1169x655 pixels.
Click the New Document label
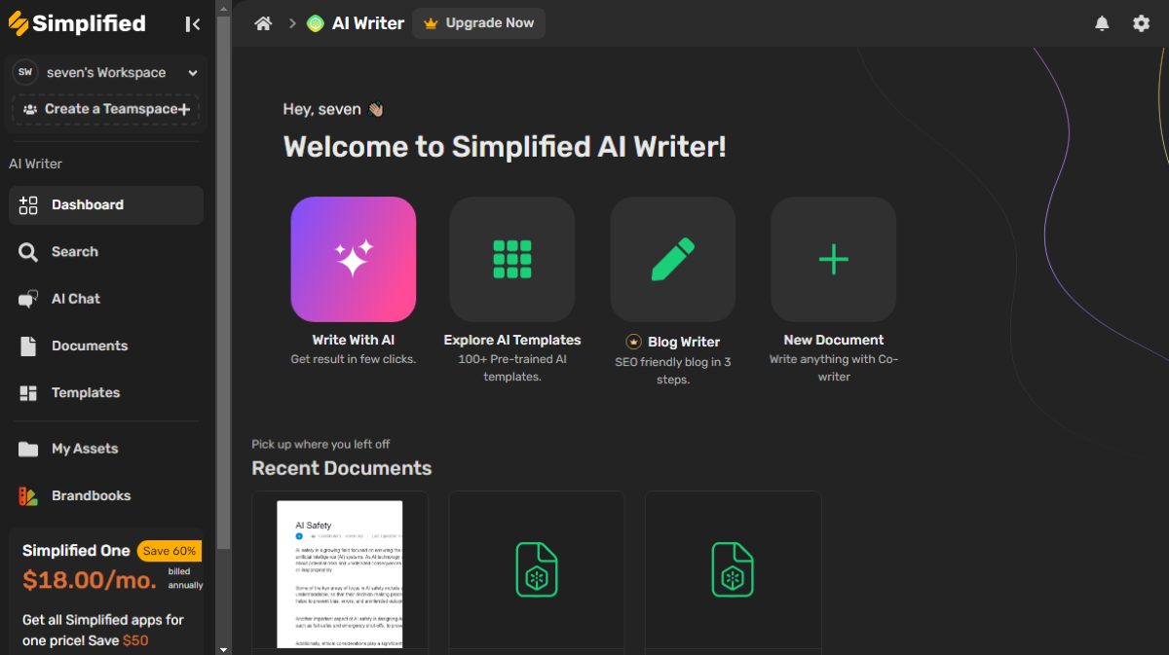click(x=834, y=341)
